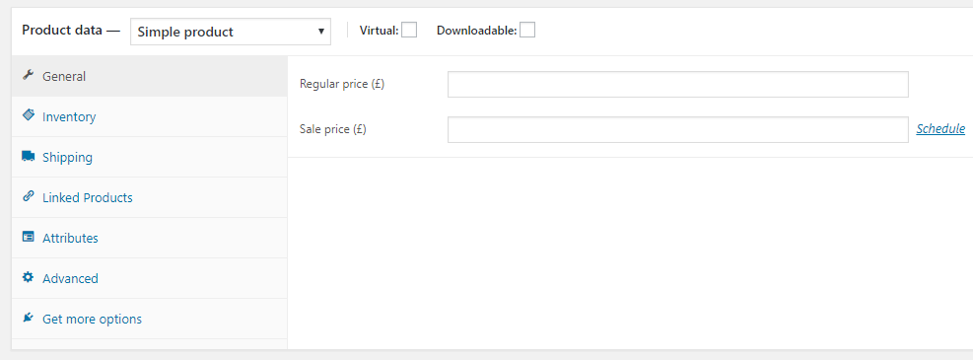Viewport: 973px width, 360px height.
Task: Click the dropdown arrow on the product type selector
Action: (x=320, y=32)
